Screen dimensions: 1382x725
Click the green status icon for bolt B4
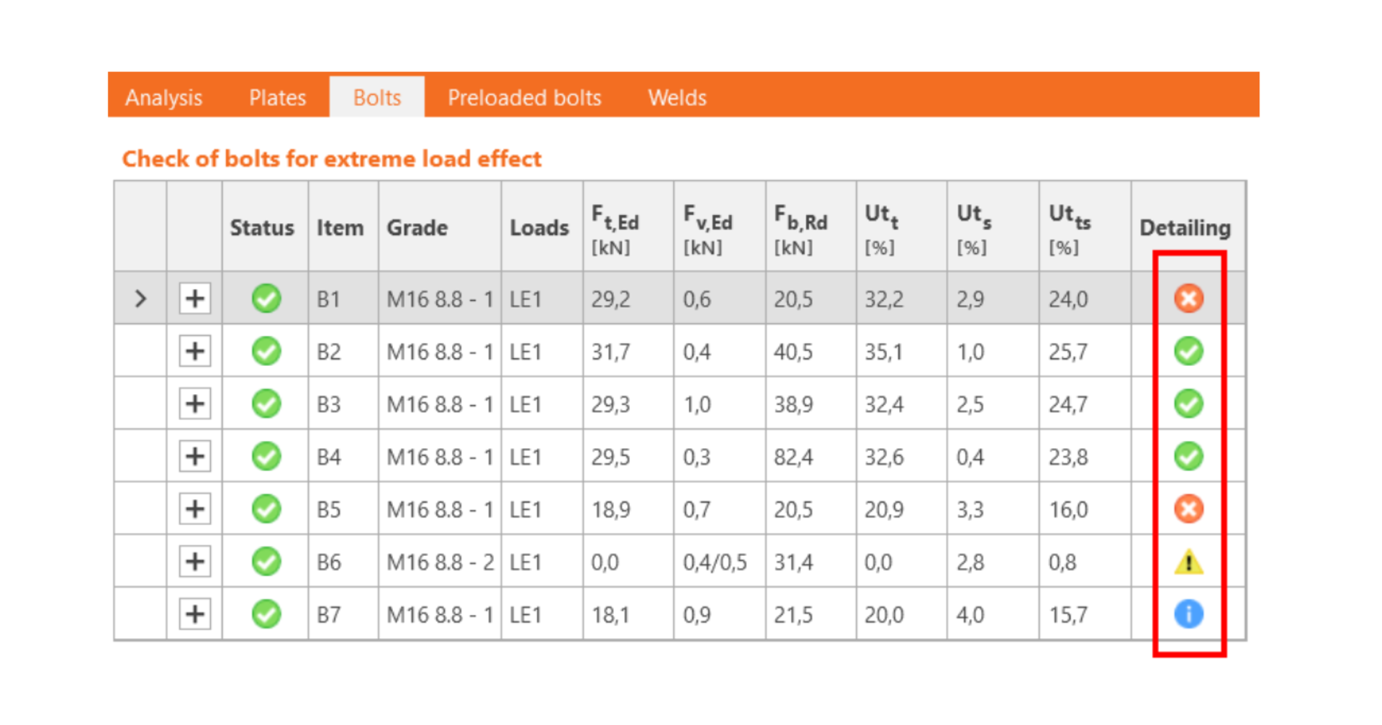(x=266, y=456)
